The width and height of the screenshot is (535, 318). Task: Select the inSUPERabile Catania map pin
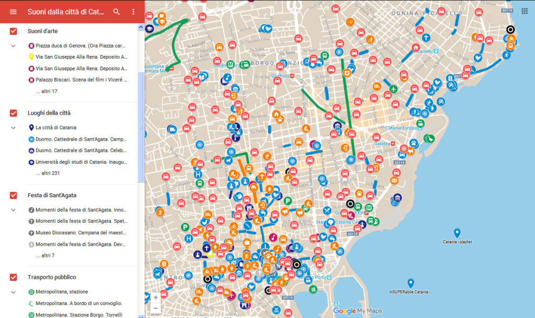pos(411,283)
